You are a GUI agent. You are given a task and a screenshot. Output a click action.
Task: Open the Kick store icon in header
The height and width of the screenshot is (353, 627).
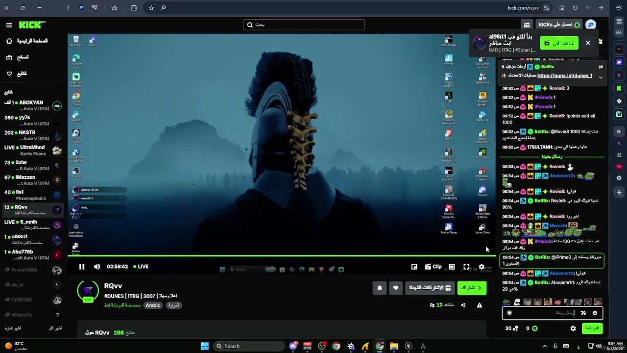[x=527, y=25]
